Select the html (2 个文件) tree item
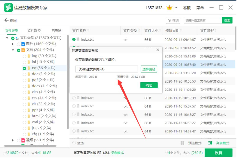This screenshot has height=160, width=238. click(x=44, y=116)
